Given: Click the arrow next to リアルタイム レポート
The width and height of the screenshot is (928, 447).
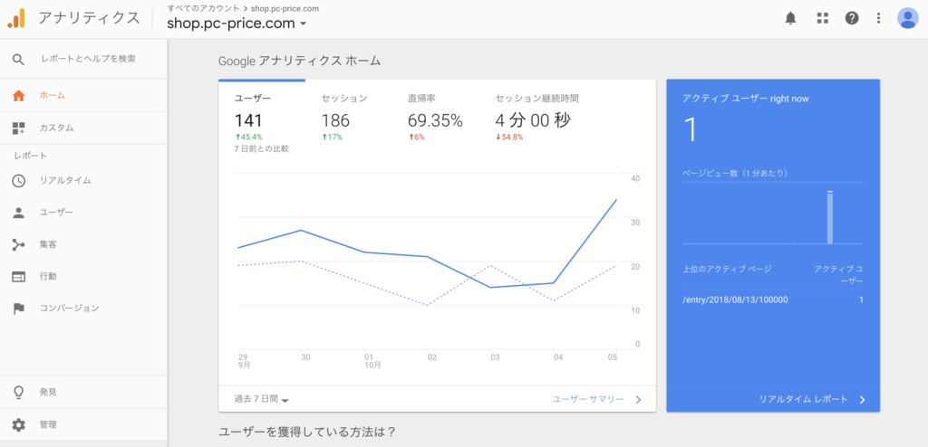Looking at the screenshot, I should click(863, 400).
